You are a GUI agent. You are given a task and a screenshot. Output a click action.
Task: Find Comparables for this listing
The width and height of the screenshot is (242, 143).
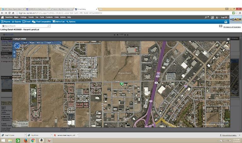tap(41, 22)
